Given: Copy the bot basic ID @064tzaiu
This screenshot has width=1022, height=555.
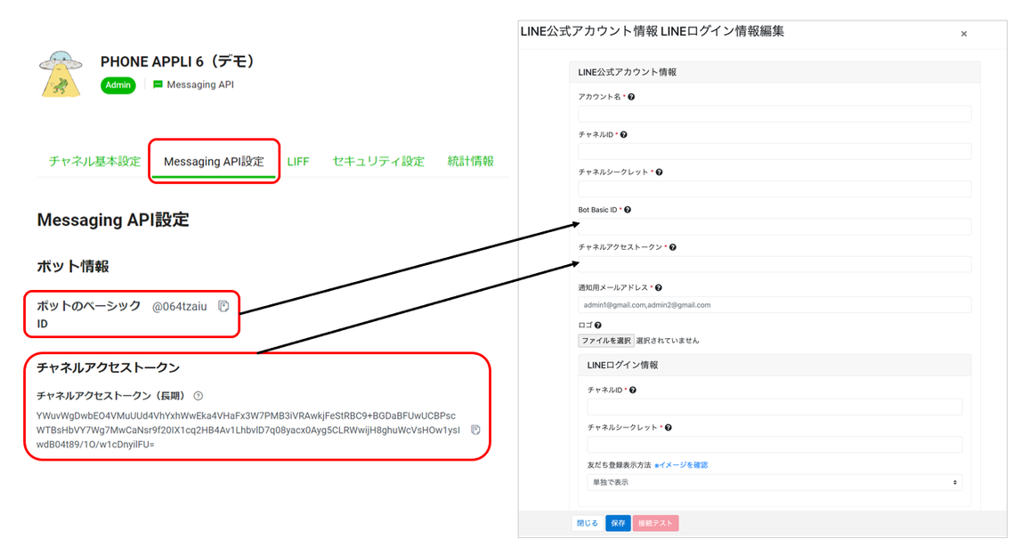Looking at the screenshot, I should coord(223,306).
